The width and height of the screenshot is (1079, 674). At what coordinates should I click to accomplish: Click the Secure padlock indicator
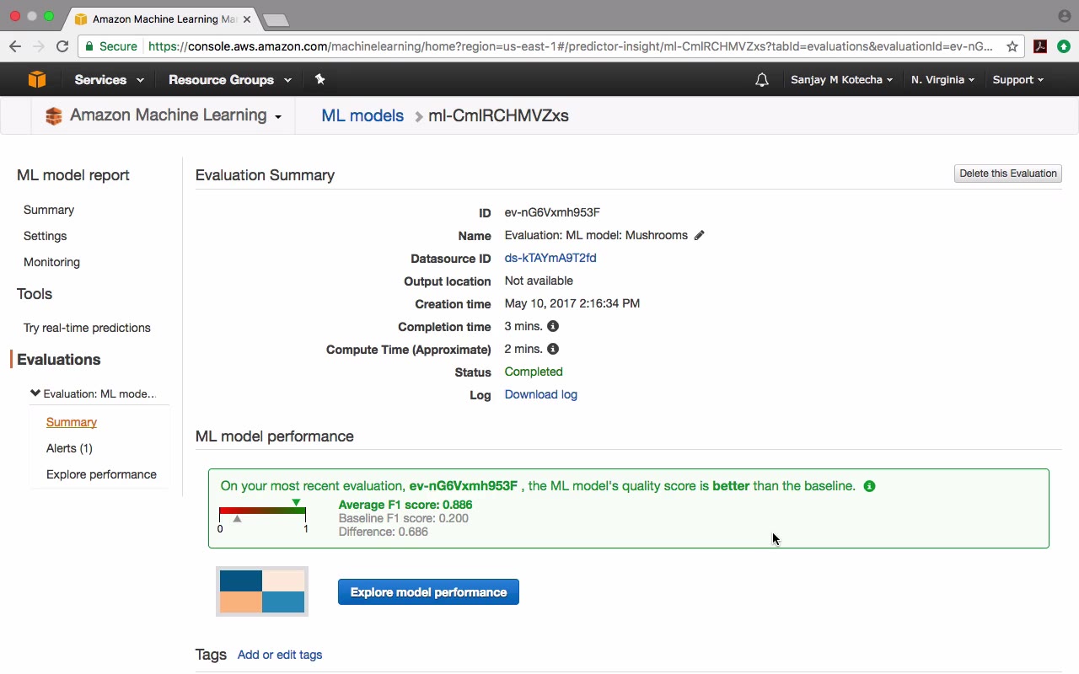coord(111,46)
